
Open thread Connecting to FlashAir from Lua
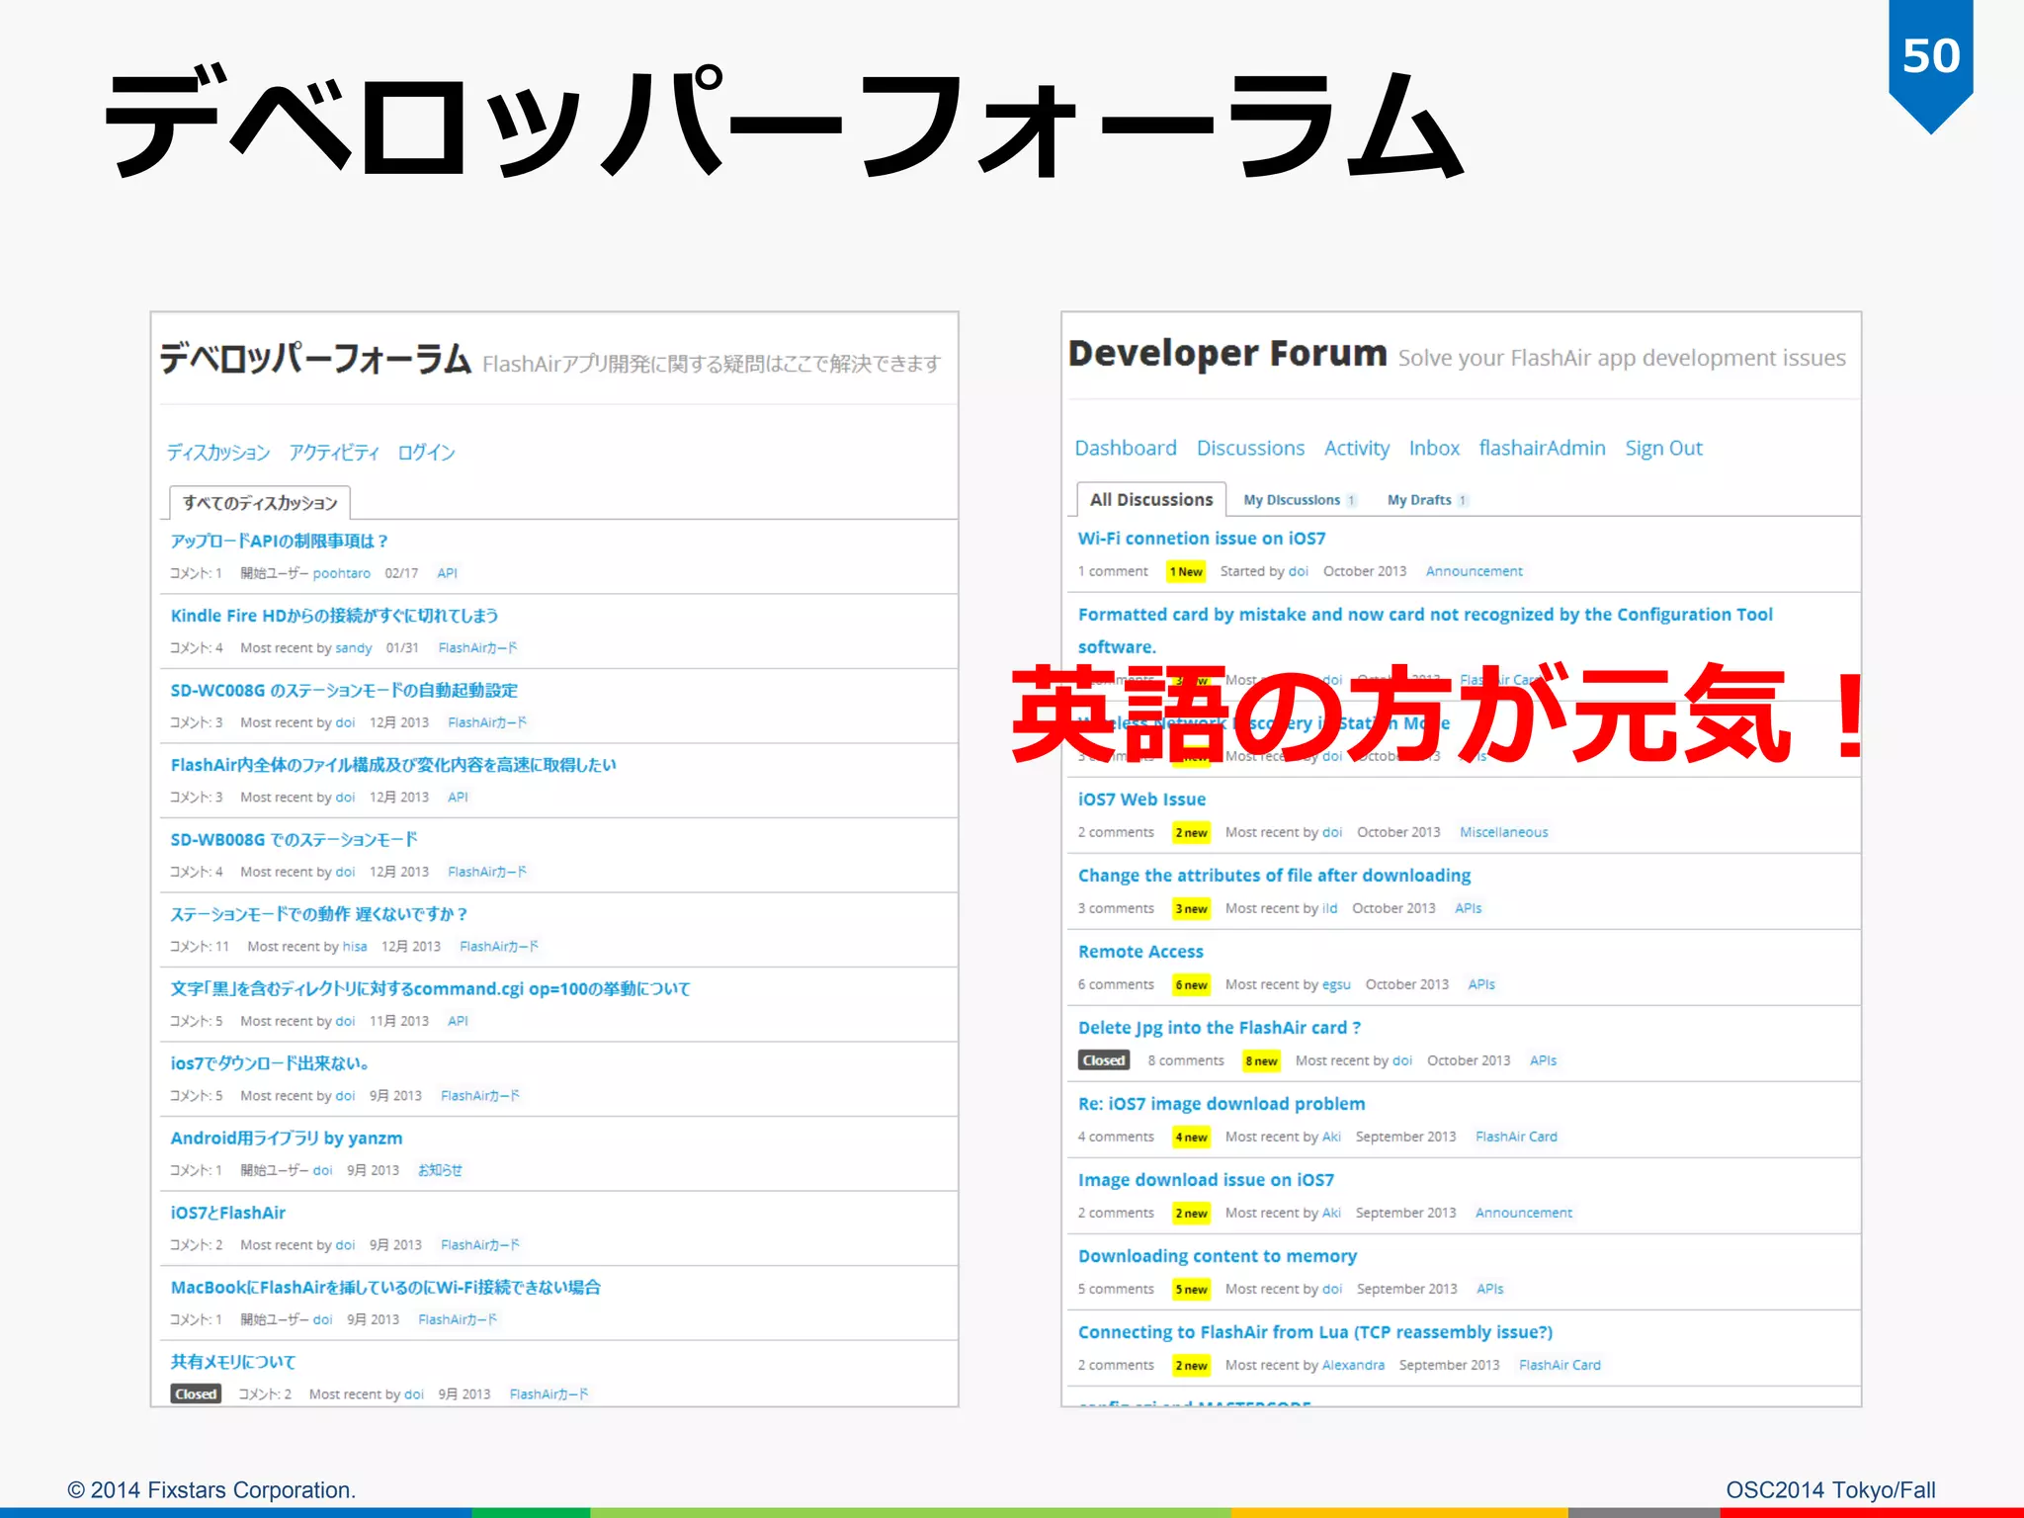pyautogui.click(x=1315, y=1332)
